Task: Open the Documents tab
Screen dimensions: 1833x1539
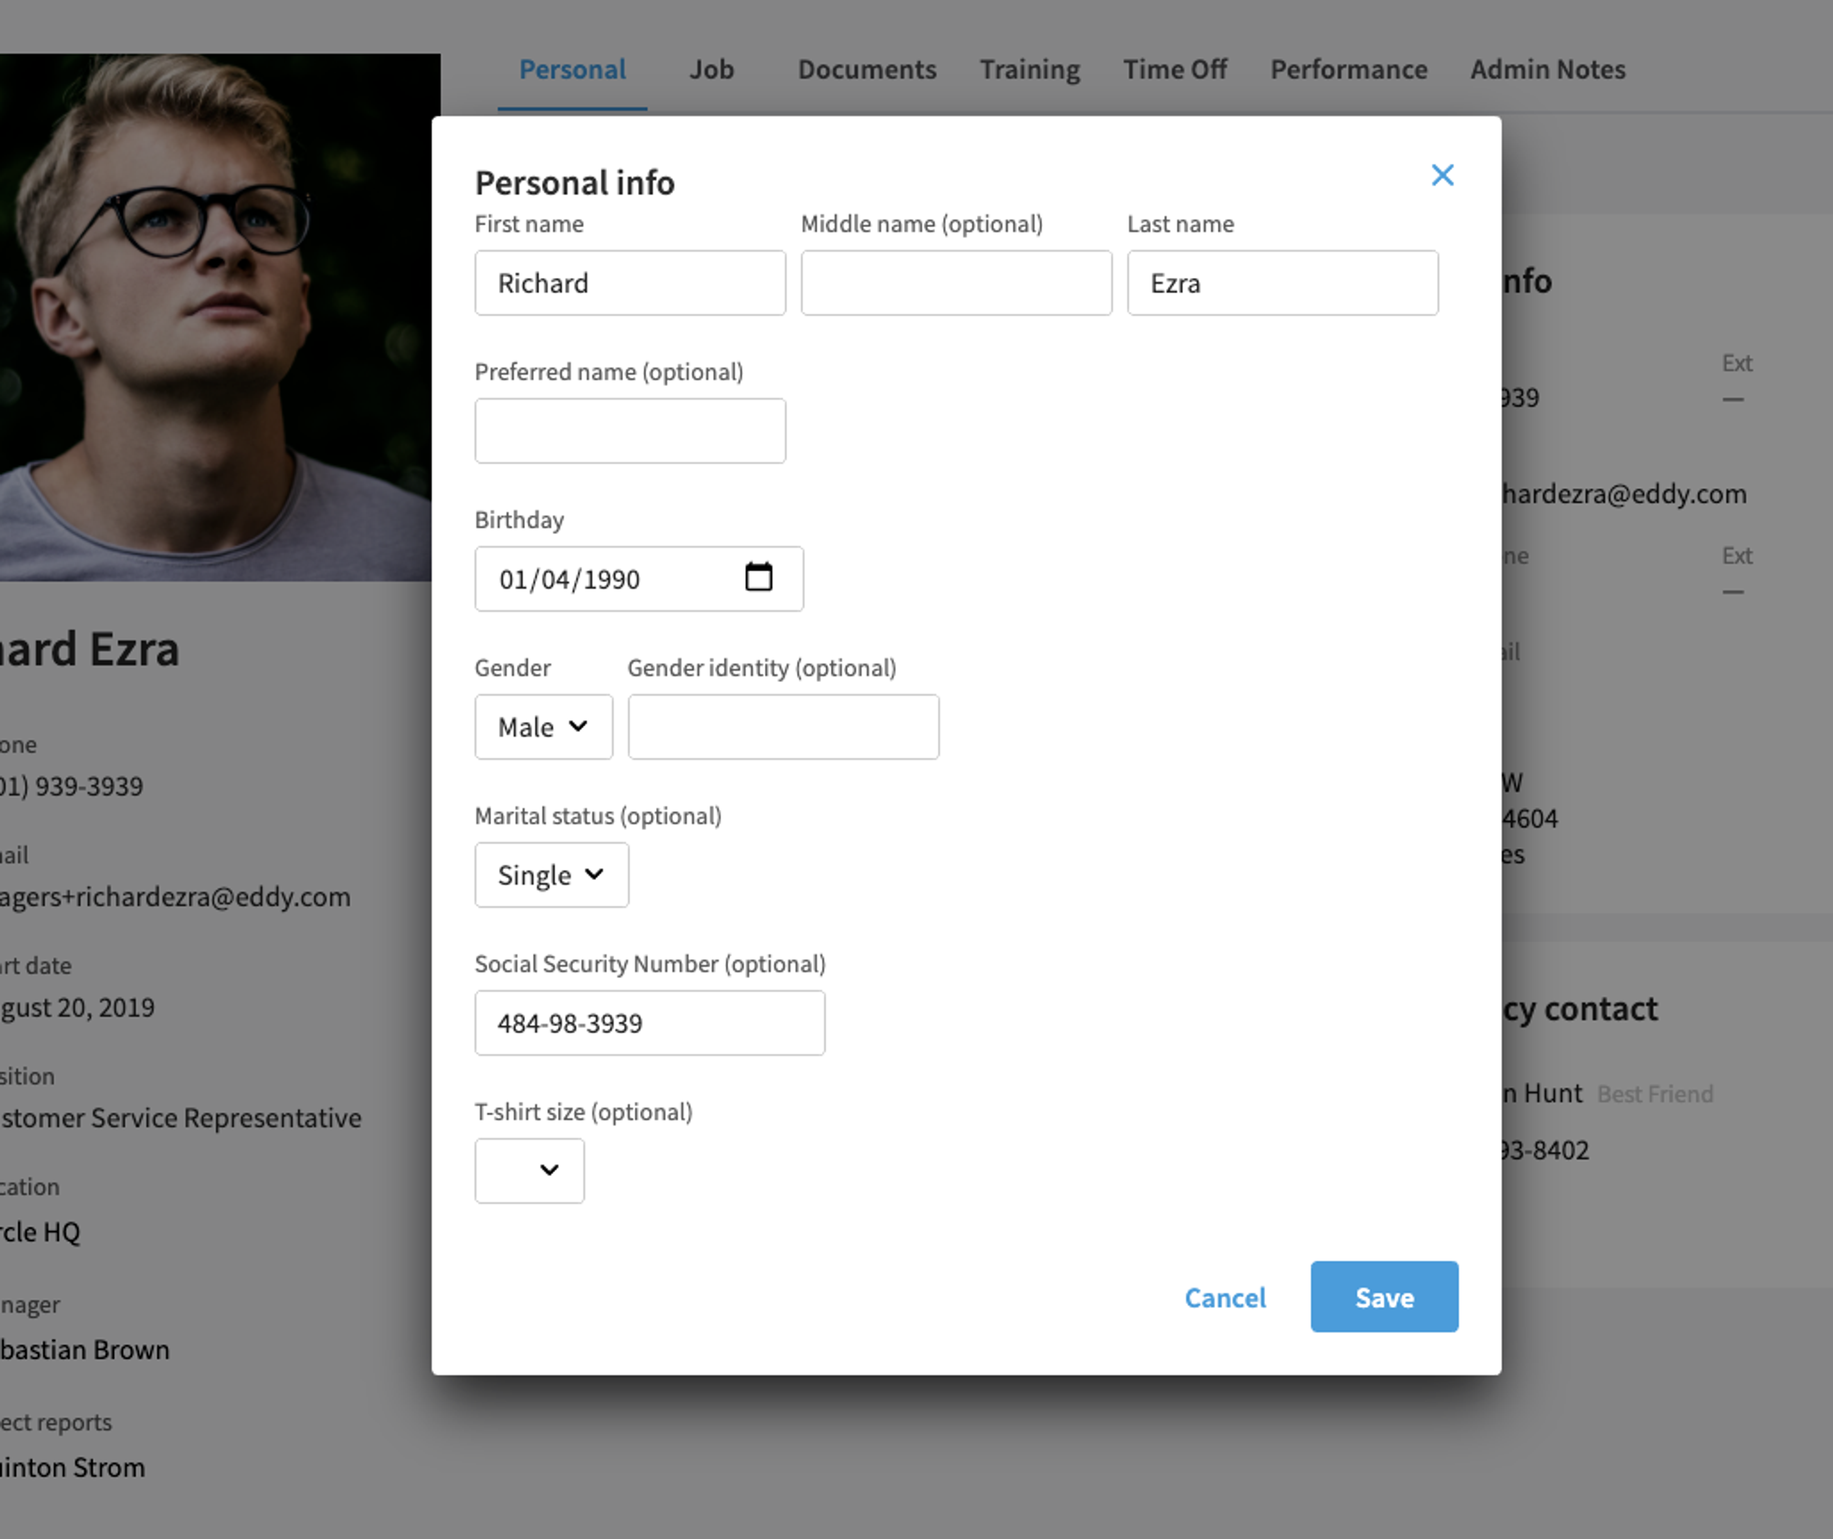Action: coord(867,69)
